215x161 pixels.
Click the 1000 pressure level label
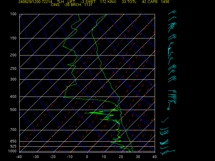[x=12, y=151]
